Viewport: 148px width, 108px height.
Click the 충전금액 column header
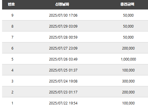[x=127, y=4]
